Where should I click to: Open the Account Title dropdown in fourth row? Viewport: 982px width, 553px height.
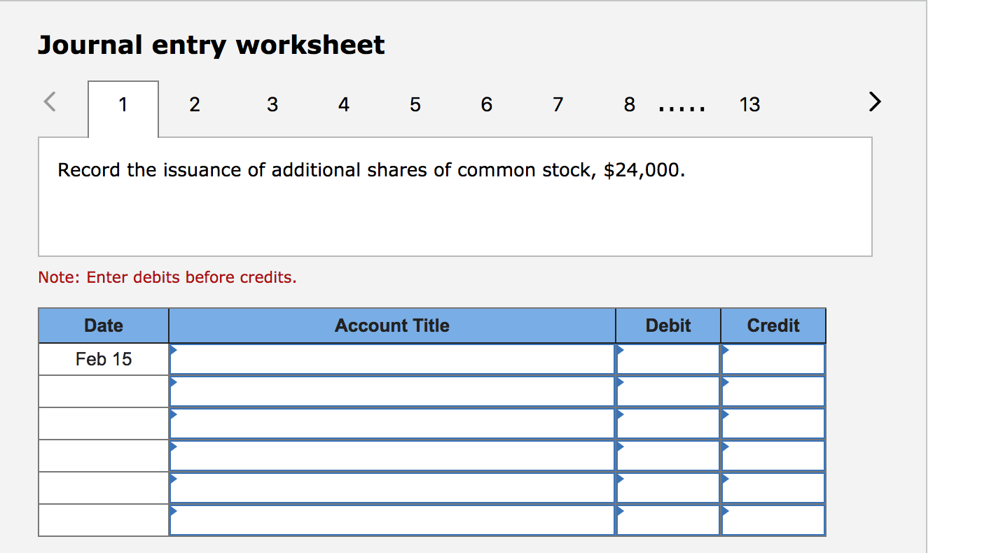392,456
